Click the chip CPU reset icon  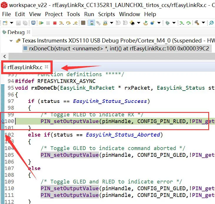[x=132, y=23]
